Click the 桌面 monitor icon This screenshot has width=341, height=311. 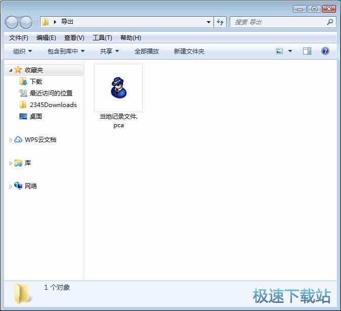[23, 116]
